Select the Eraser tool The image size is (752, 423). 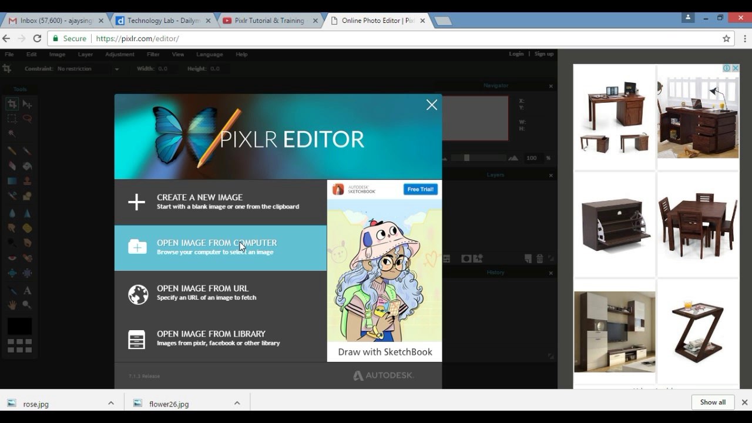click(12, 166)
